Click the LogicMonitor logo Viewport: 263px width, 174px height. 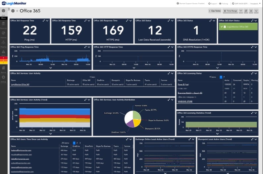(14, 3)
